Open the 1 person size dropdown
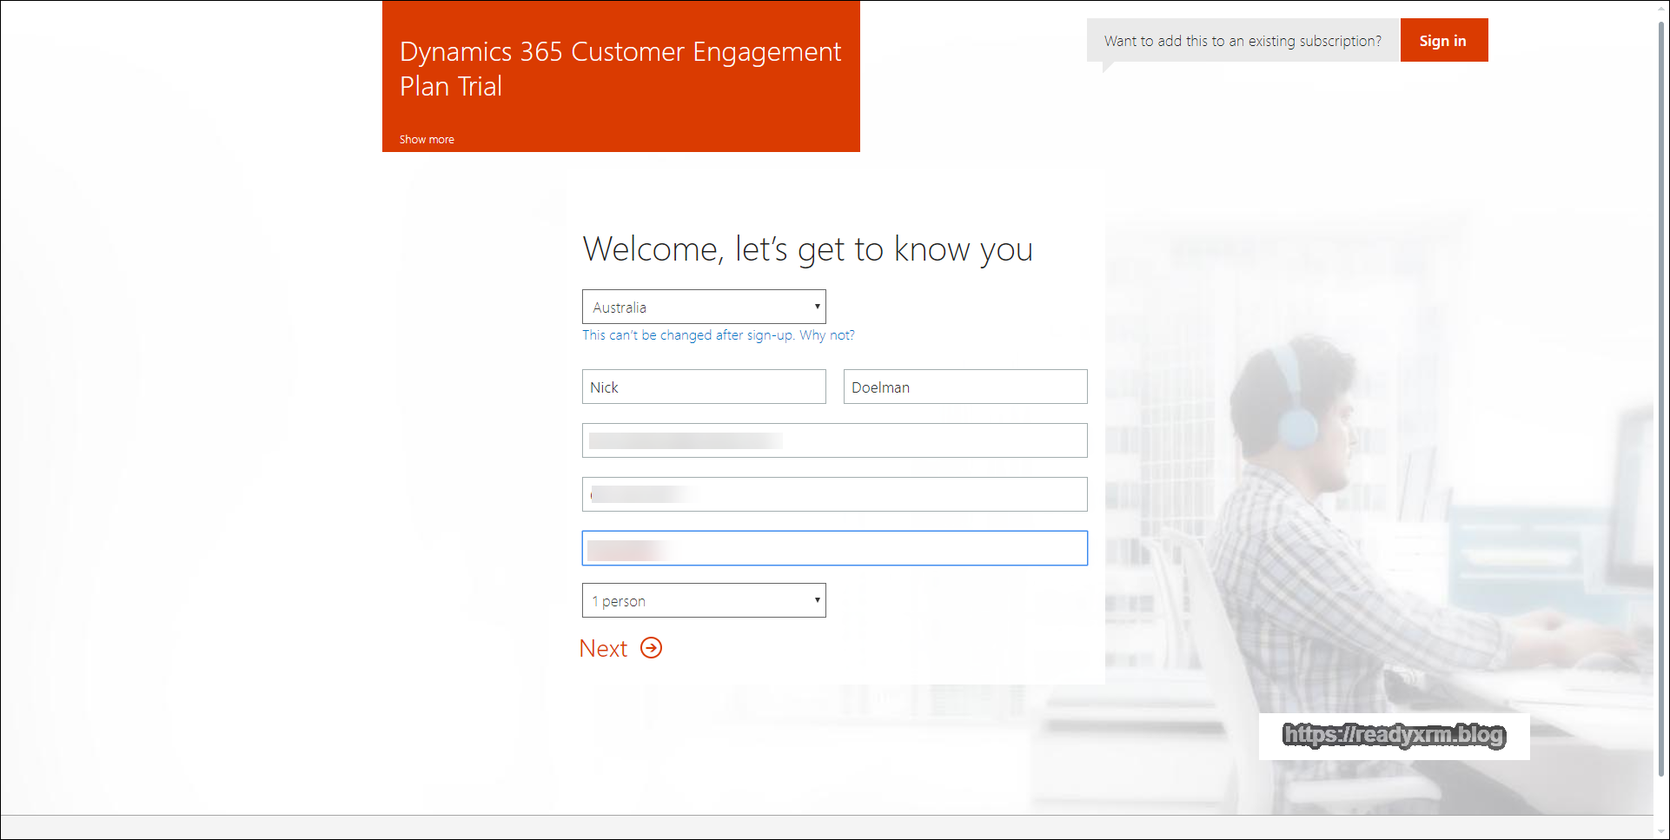 tap(695, 601)
